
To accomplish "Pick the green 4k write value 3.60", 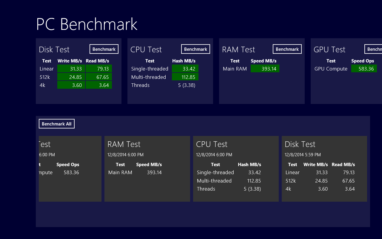I will coord(71,85).
